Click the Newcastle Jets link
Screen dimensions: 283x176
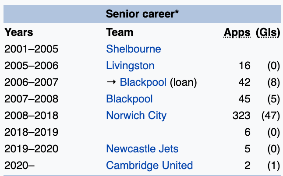(142, 149)
